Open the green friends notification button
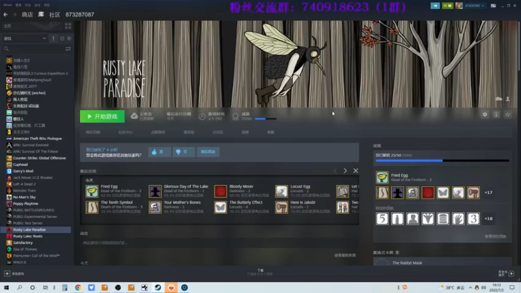This screenshot has height=293, width=521. 447,6
